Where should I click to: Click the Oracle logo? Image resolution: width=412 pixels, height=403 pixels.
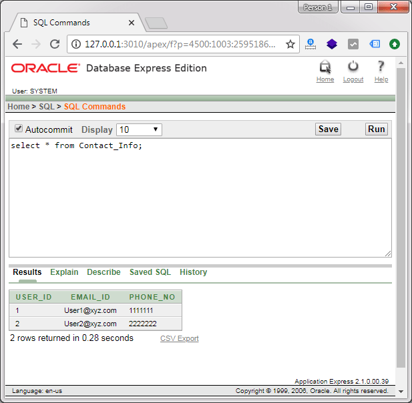(x=45, y=68)
